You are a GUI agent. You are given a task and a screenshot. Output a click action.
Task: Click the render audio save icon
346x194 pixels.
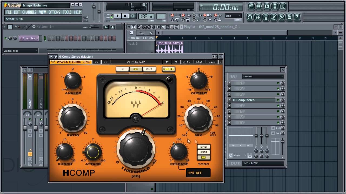pos(266,18)
